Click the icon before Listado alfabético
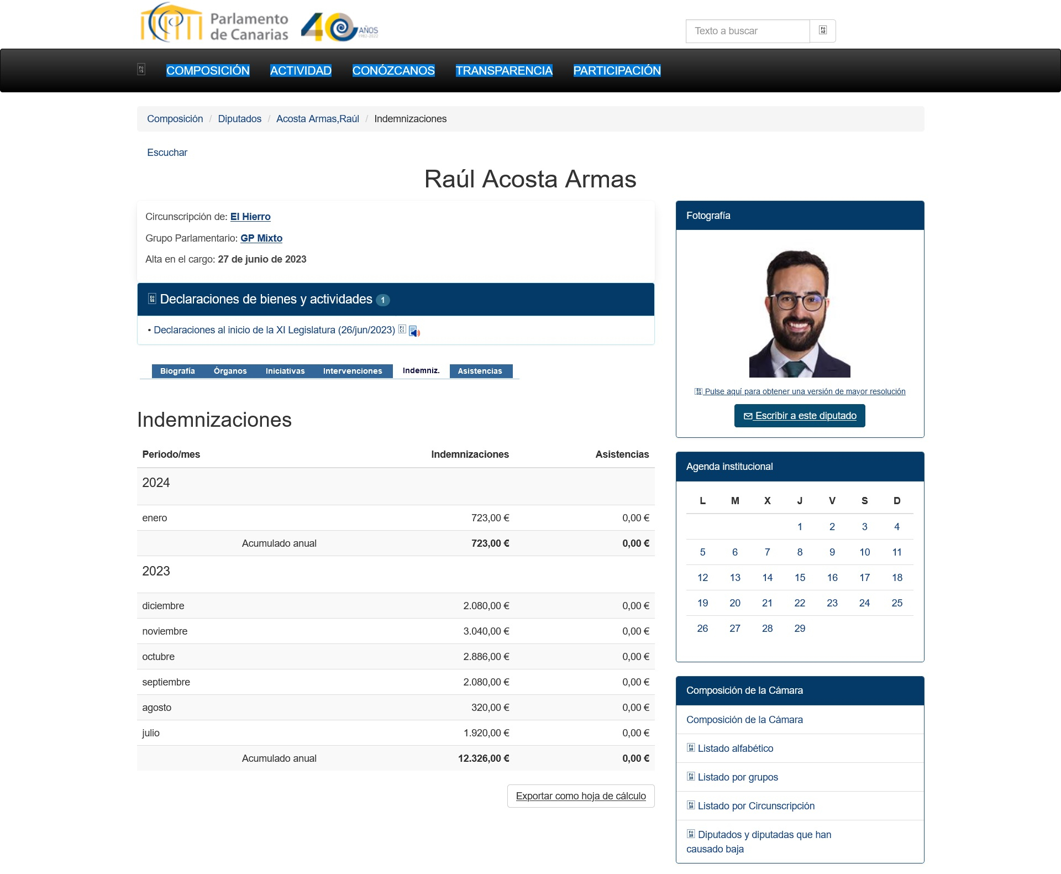Image resolution: width=1061 pixels, height=874 pixels. pos(691,748)
